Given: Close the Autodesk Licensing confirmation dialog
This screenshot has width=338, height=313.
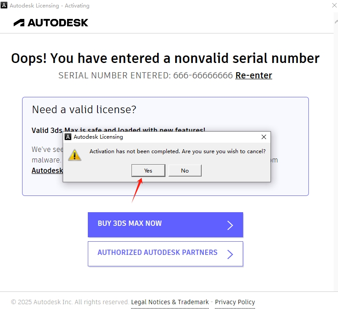Looking at the screenshot, I should 264,137.
